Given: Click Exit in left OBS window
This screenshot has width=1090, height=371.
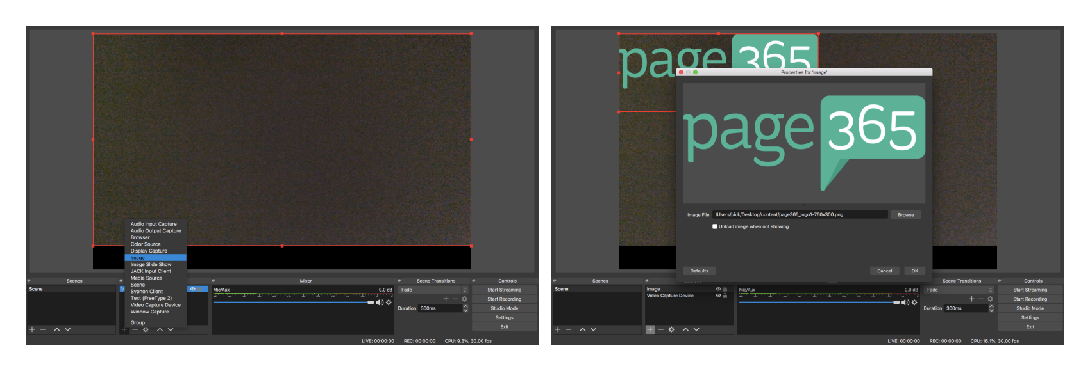Looking at the screenshot, I should pyautogui.click(x=505, y=327).
